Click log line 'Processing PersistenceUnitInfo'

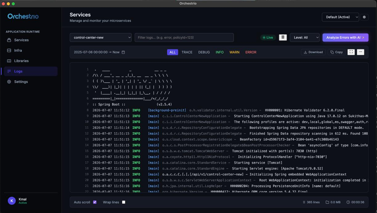pyautogui.click(x=216, y=186)
